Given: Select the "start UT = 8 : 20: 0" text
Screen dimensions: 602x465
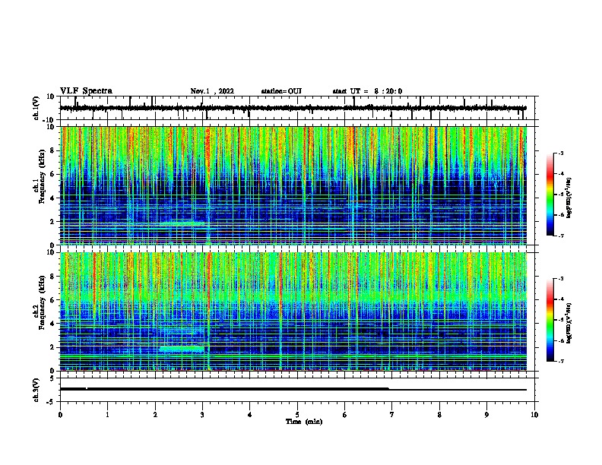Looking at the screenshot, I should point(367,91).
